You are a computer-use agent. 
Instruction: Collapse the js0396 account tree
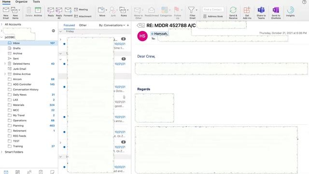coord(2,37)
